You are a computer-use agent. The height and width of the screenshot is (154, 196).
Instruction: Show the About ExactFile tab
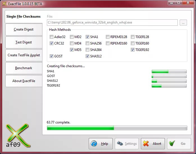click(24, 81)
